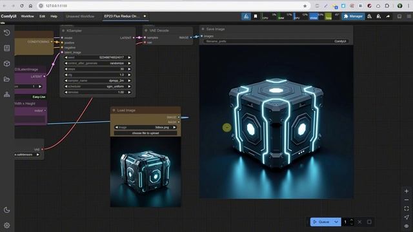Cancel current run with X icon

(360, 222)
